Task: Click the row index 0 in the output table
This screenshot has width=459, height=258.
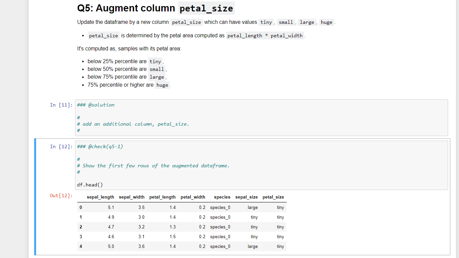Action: click(81, 207)
